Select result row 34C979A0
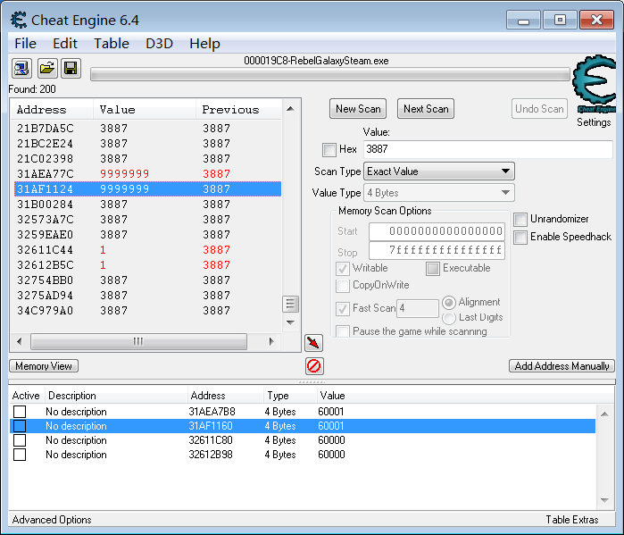 147,311
